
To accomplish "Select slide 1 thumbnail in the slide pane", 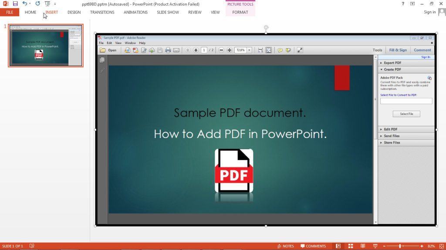I will (45, 45).
